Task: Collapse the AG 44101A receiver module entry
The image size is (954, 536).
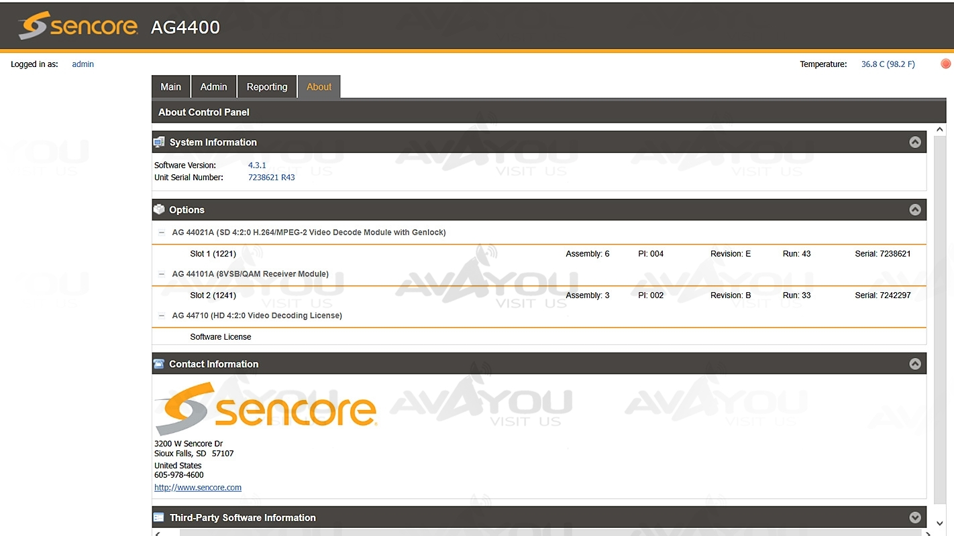Action: tap(162, 274)
